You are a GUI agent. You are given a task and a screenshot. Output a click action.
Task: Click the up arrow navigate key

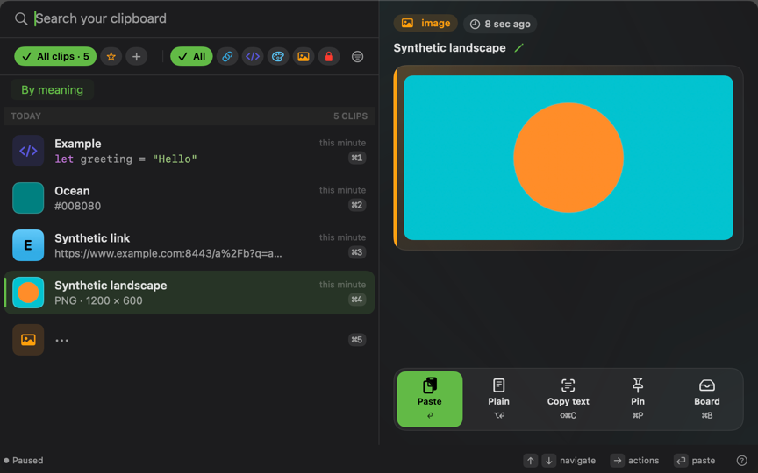530,461
